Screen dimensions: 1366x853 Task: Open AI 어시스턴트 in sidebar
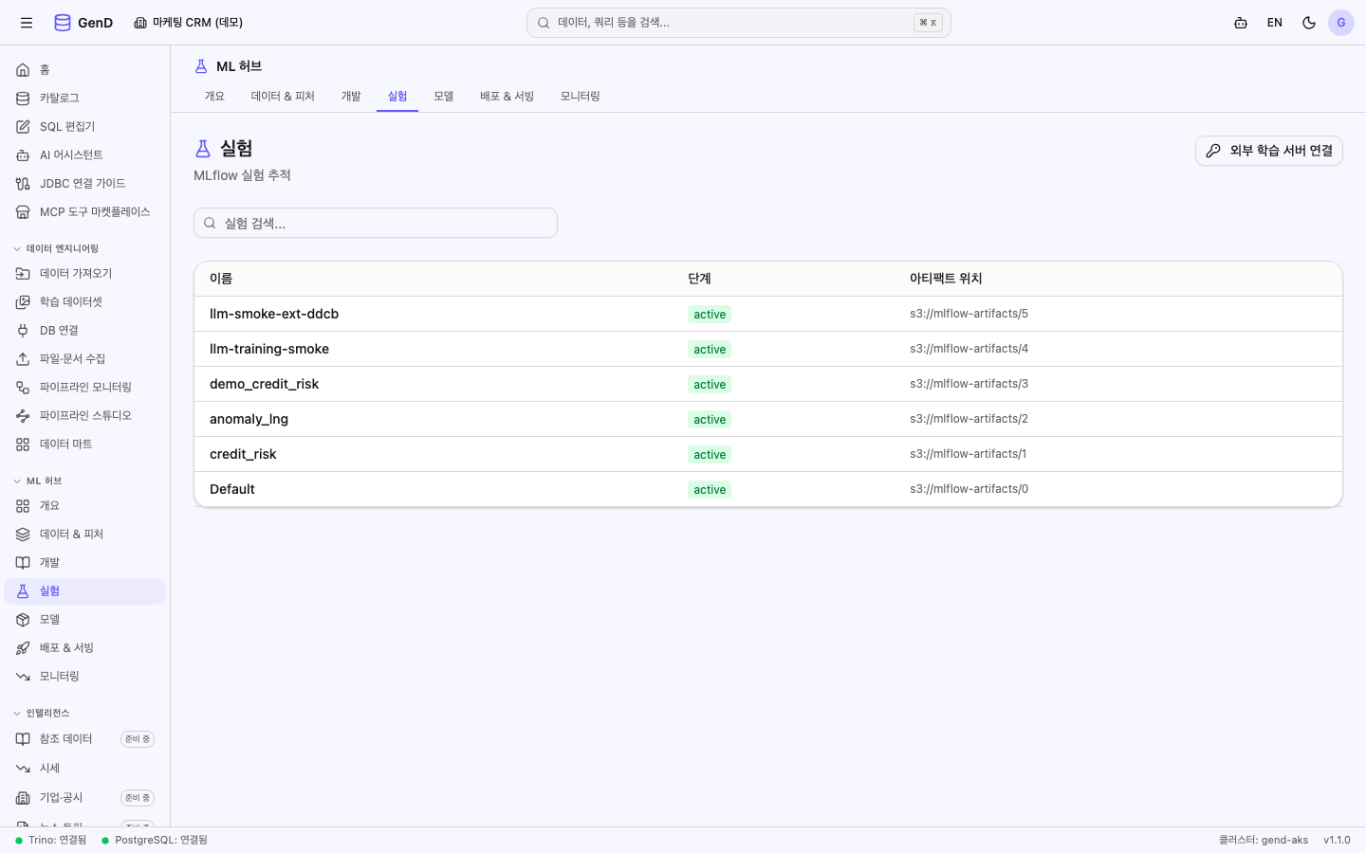[x=85, y=155]
